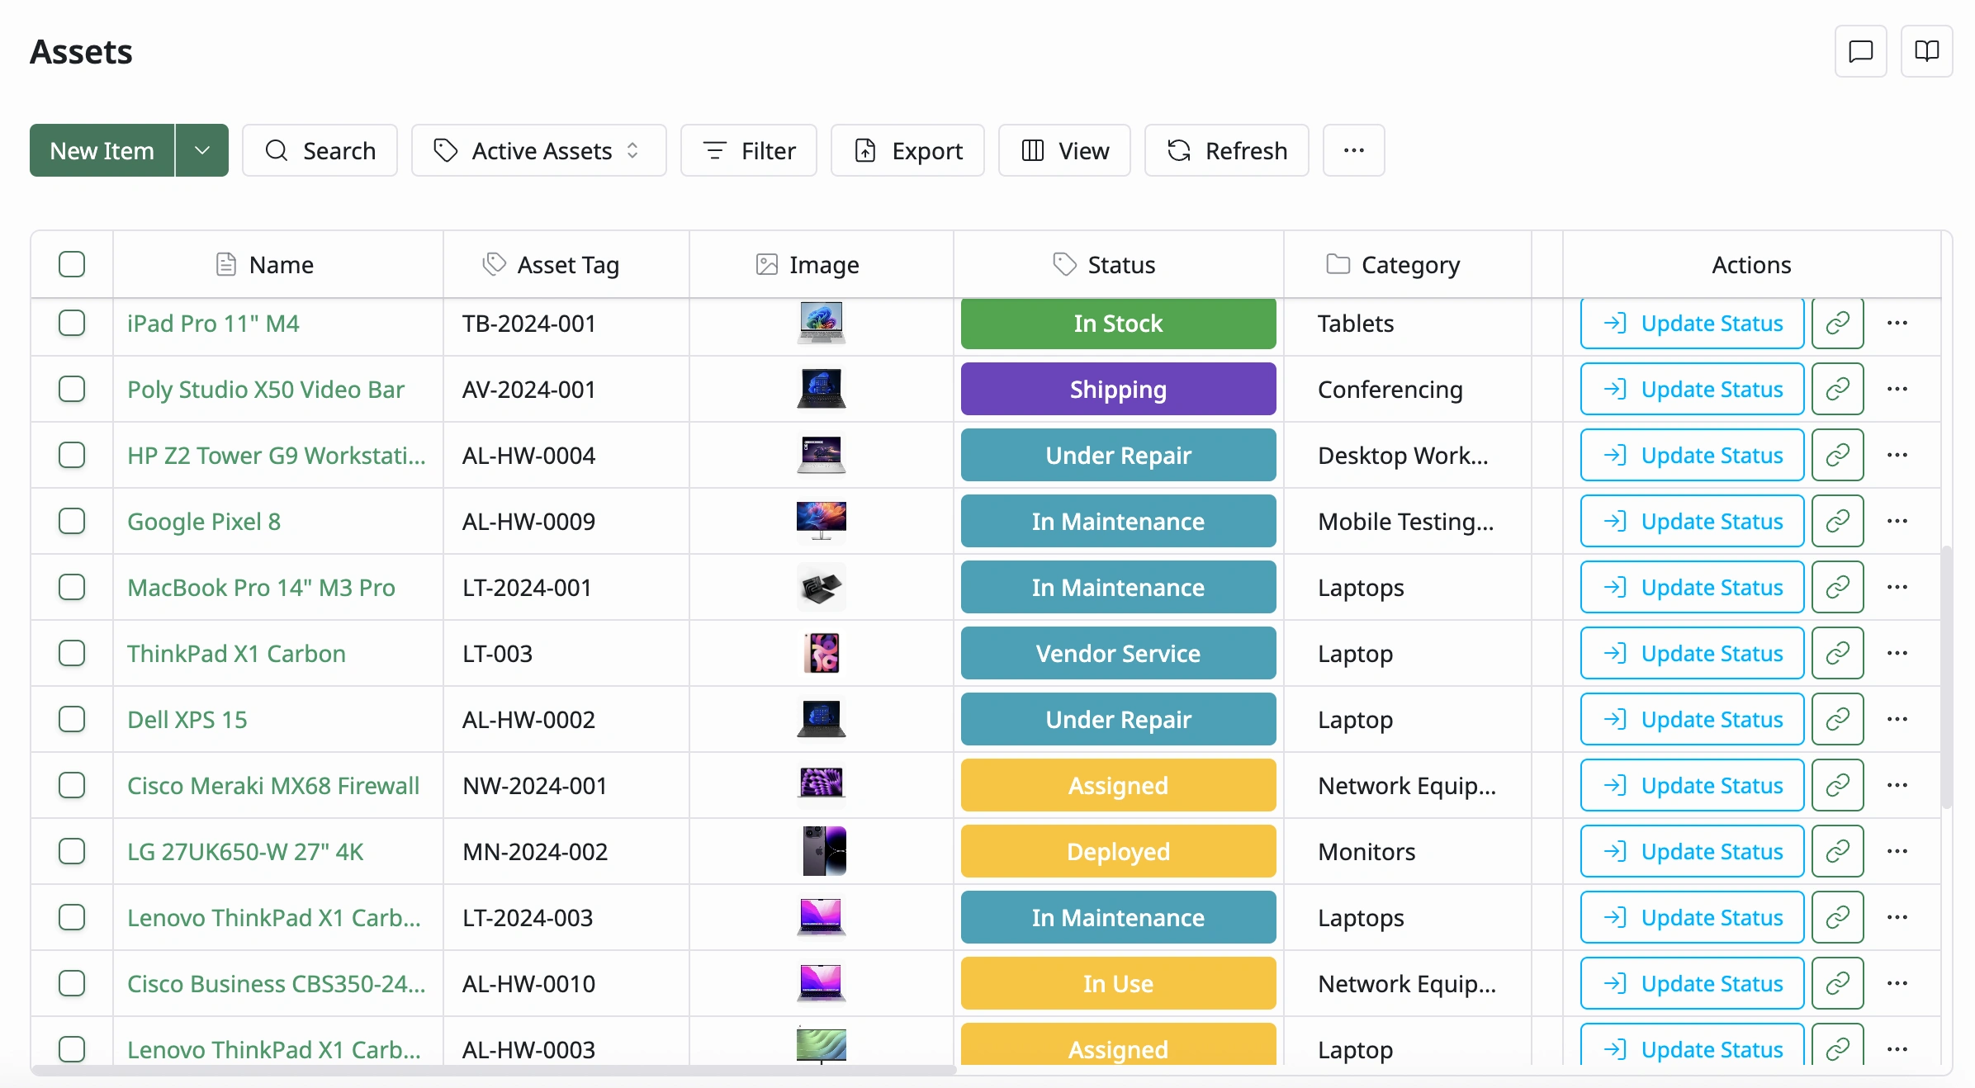
Task: Open more options for AL-HW-0010 row
Action: click(1897, 983)
